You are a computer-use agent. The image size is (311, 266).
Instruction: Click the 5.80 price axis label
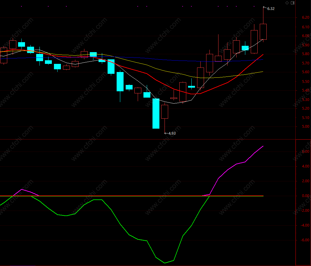(x=306, y=54)
